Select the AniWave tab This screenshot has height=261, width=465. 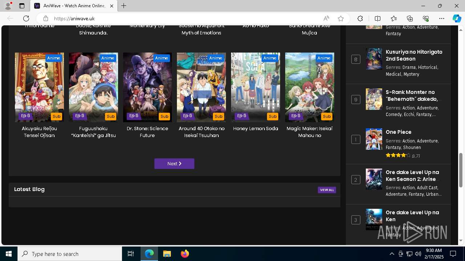(74, 6)
